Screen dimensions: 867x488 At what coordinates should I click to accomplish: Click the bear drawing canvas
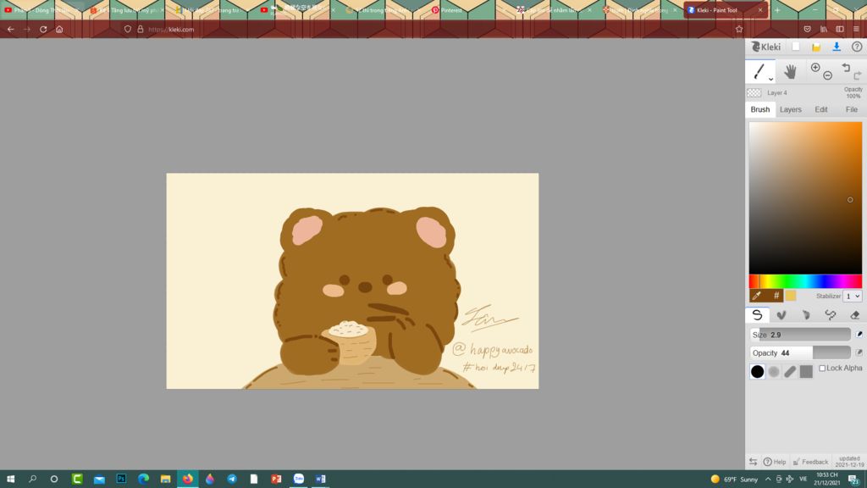(352, 281)
